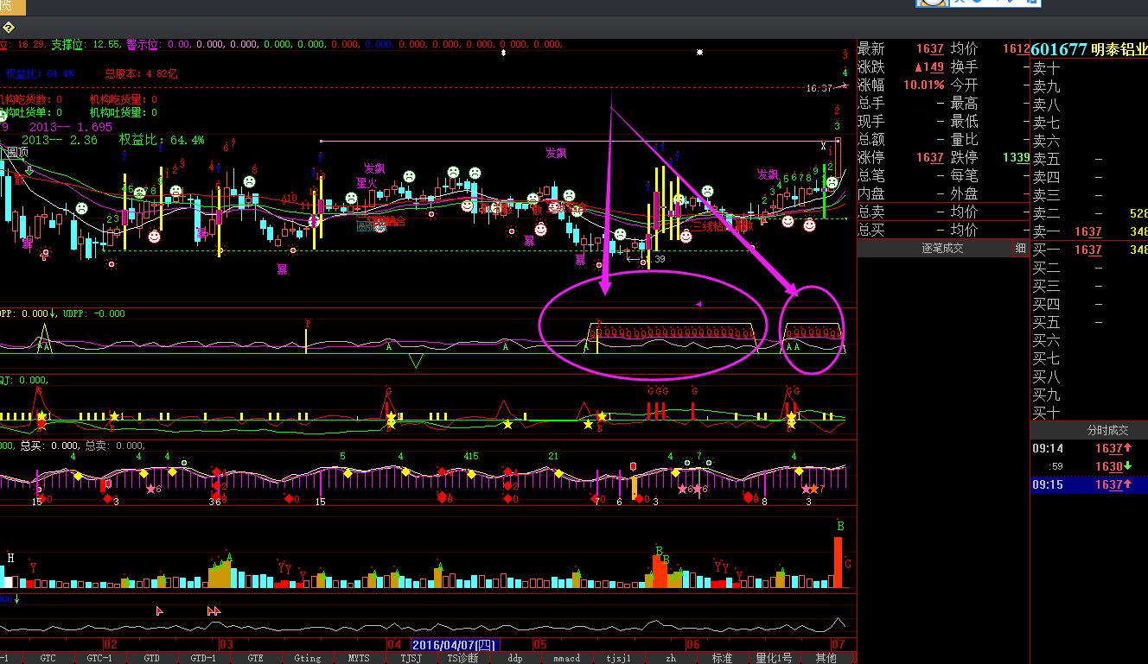Select the Gting indicator tab
The image size is (1148, 664).
click(307, 658)
